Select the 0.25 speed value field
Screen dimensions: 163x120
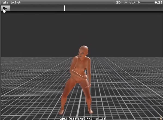point(158,2)
